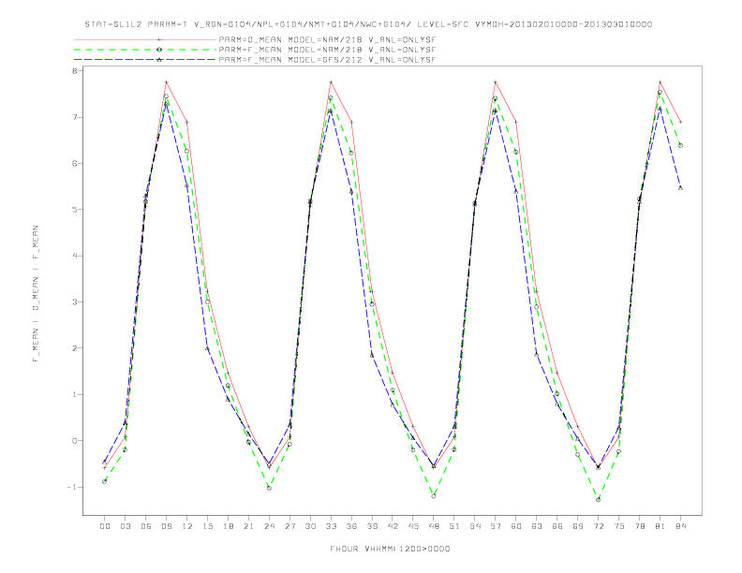Click y-axis tick label 6
Image resolution: width=742 pixels, height=573 pixels.
coord(74,164)
